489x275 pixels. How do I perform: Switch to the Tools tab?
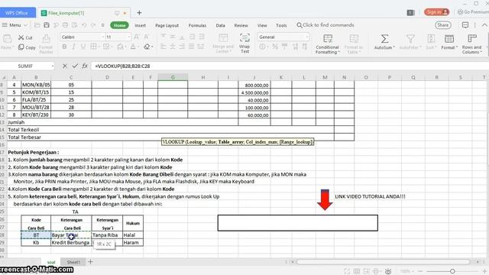coord(281,25)
